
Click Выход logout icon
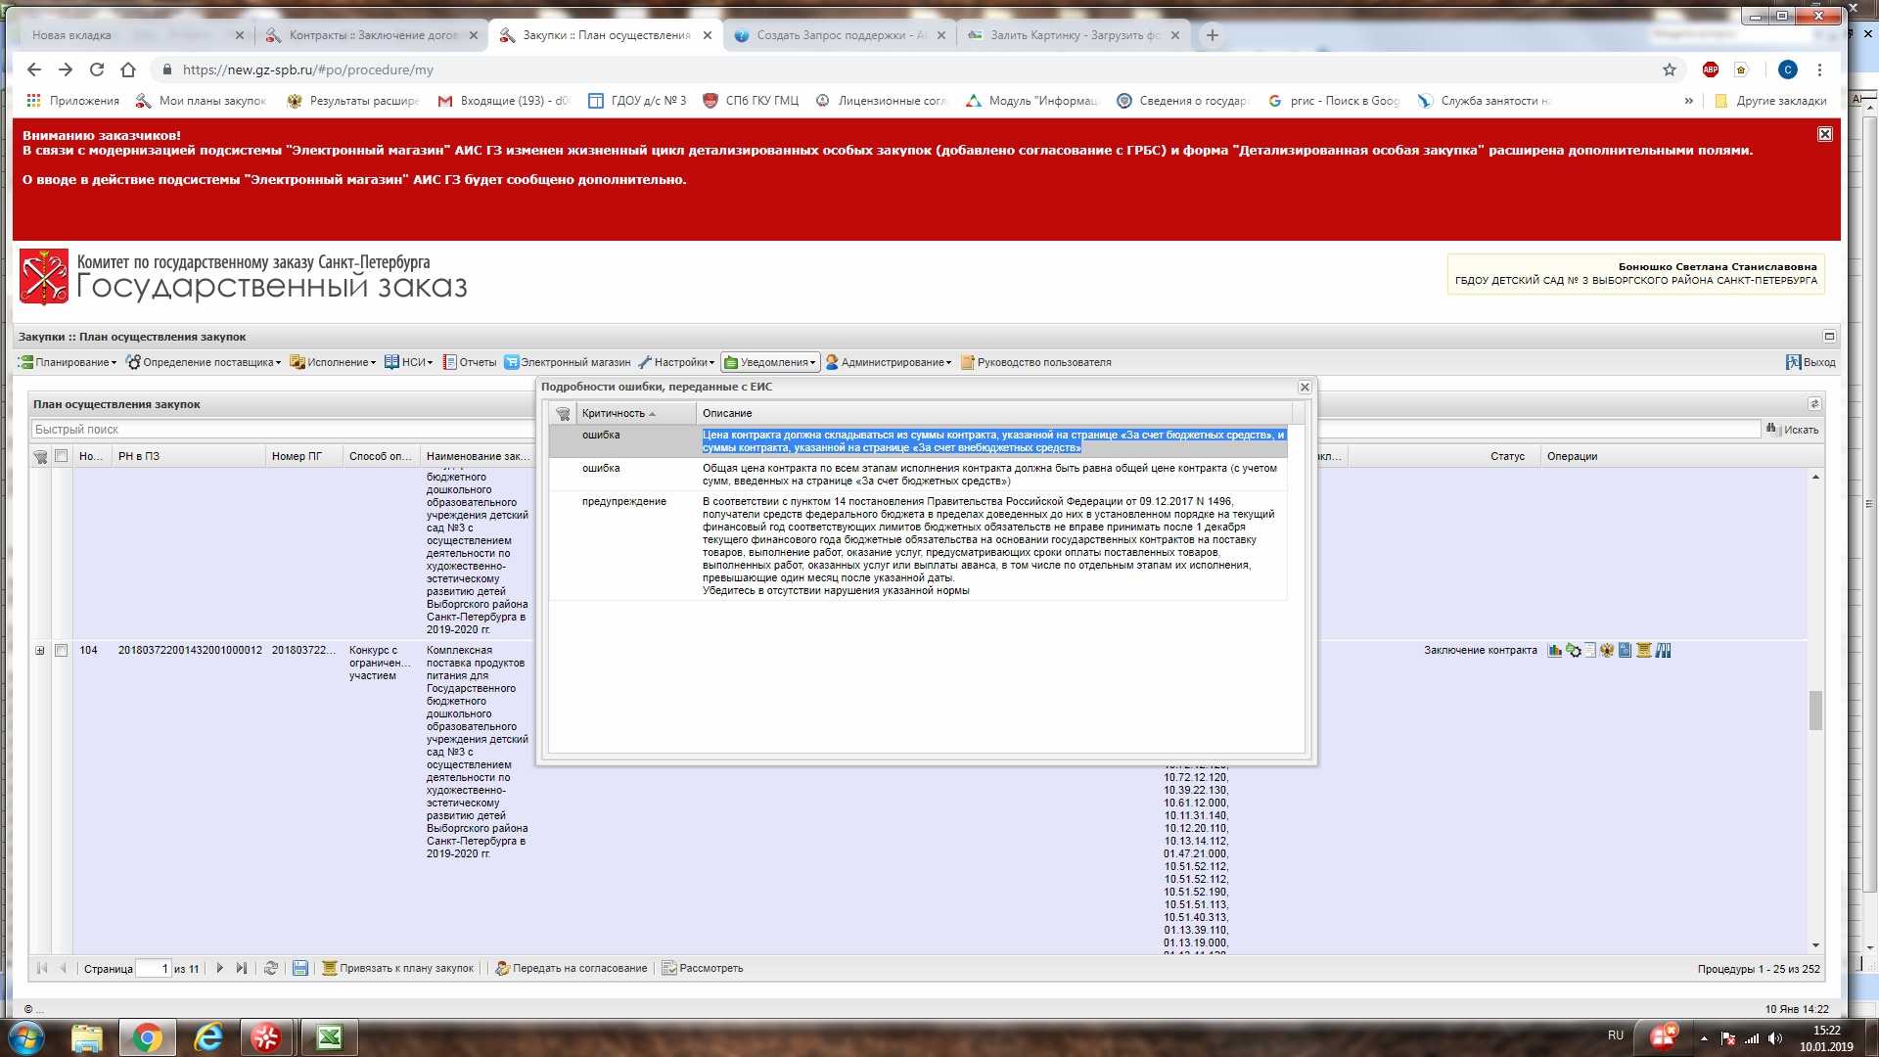tap(1810, 363)
